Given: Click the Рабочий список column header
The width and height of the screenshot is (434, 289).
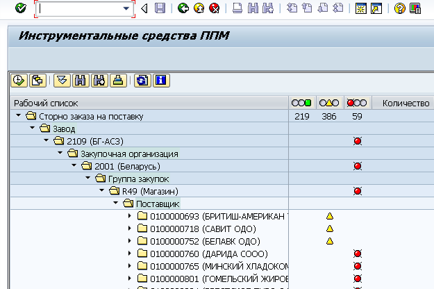Looking at the screenshot, I should (x=44, y=103).
